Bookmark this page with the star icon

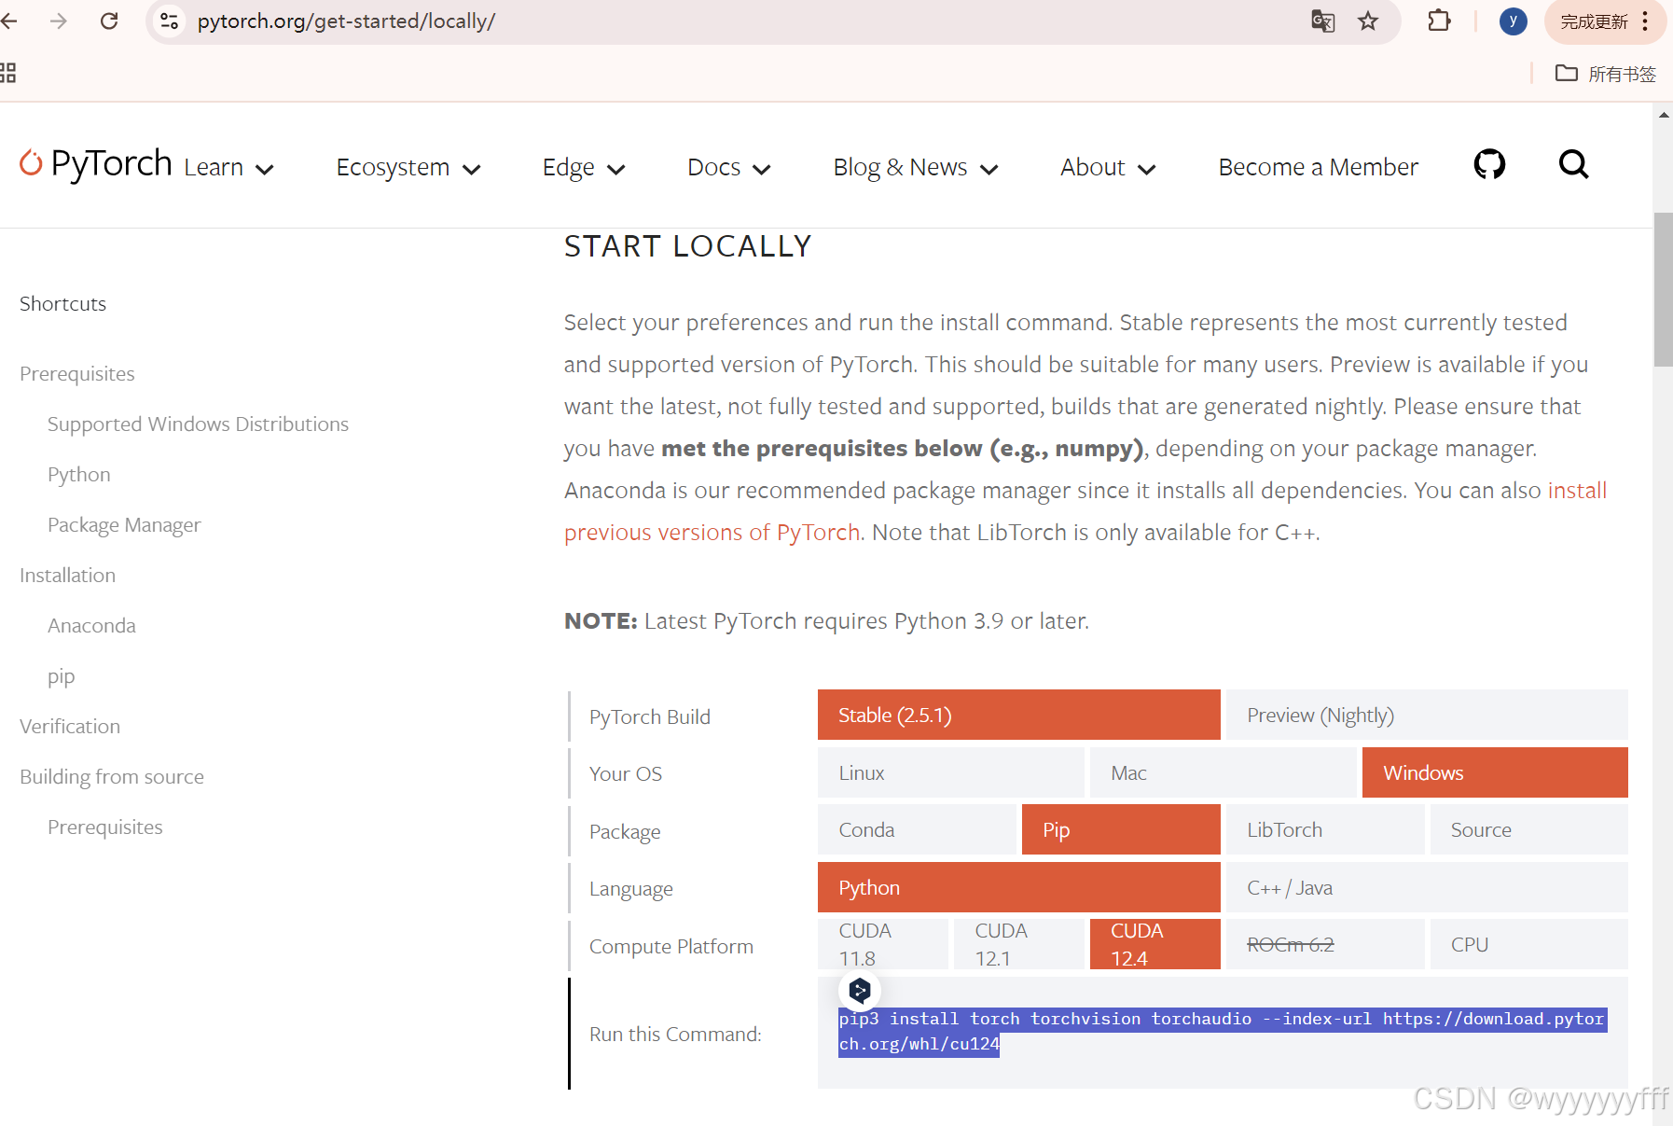pyautogui.click(x=1368, y=21)
